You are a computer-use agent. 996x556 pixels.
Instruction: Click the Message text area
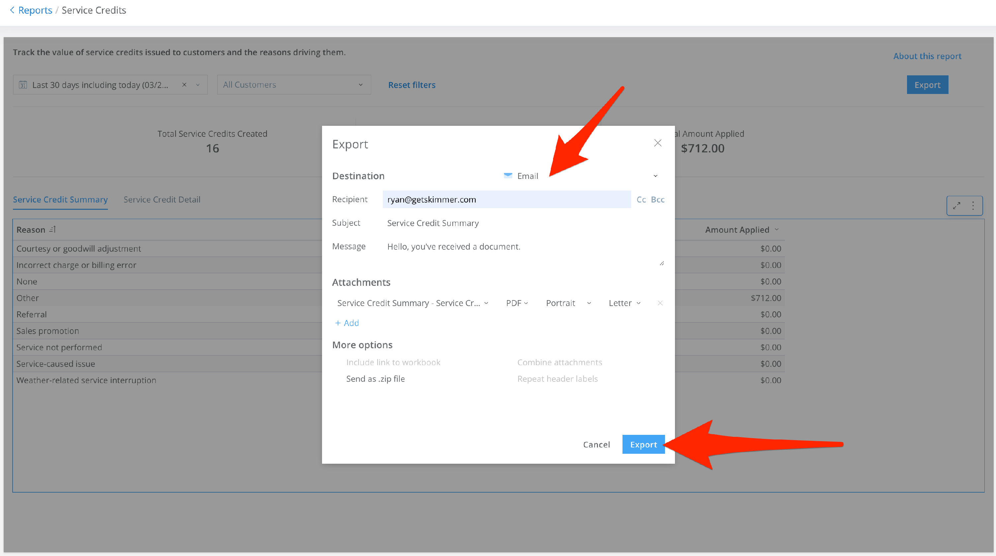pos(524,253)
